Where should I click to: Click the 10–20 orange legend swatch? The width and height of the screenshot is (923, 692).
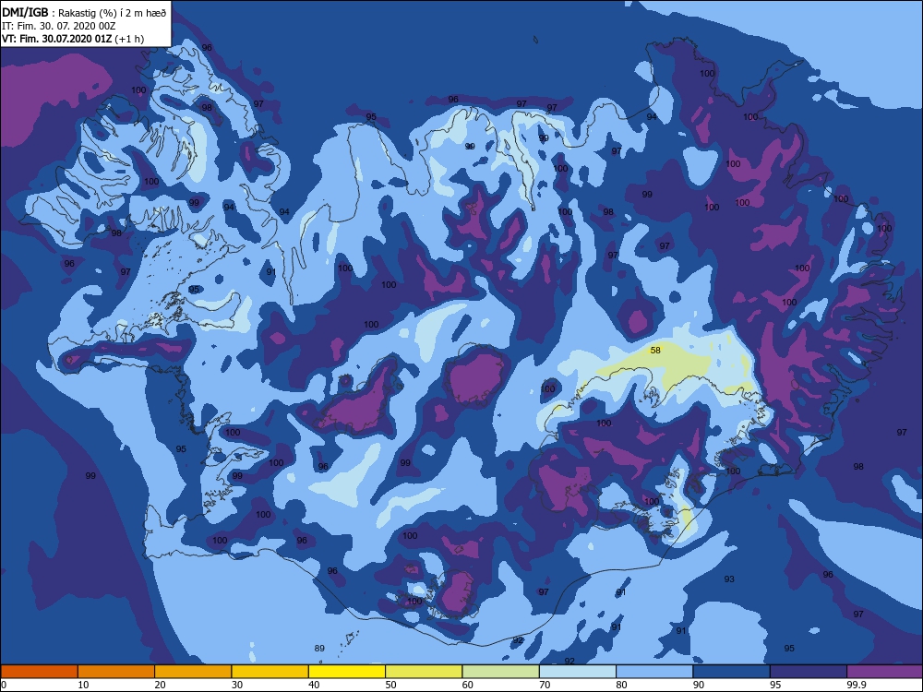116,672
